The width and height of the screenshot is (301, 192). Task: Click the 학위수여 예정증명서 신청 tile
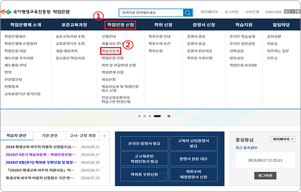194,174
